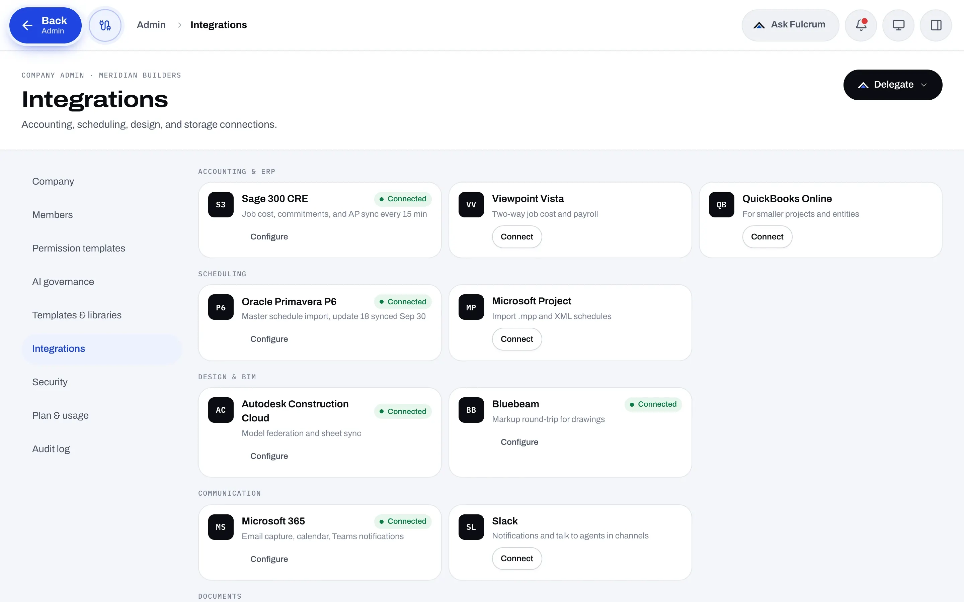Screen dimensions: 964x602
Task: Click the Admin breadcrumb link
Action: (151, 25)
